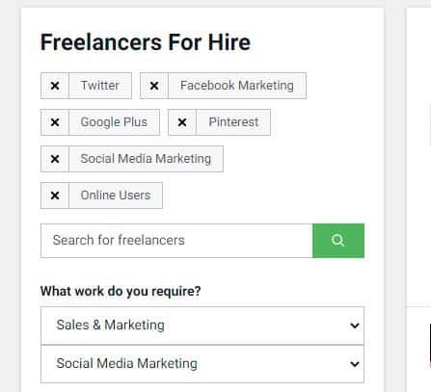The height and width of the screenshot is (392, 431).
Task: Select the Facebook Marketing tag label
Action: (237, 86)
